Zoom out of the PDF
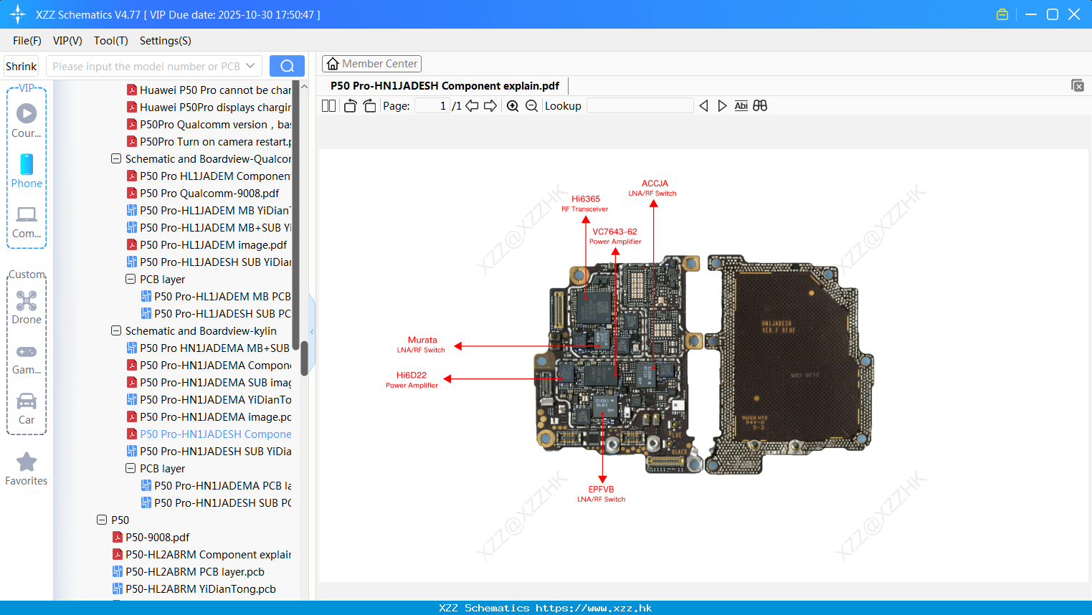 click(531, 105)
